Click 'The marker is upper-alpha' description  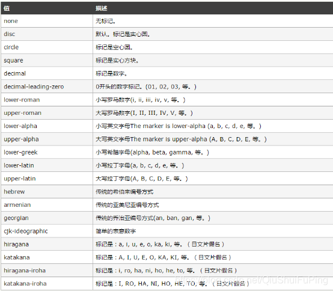[181, 139]
